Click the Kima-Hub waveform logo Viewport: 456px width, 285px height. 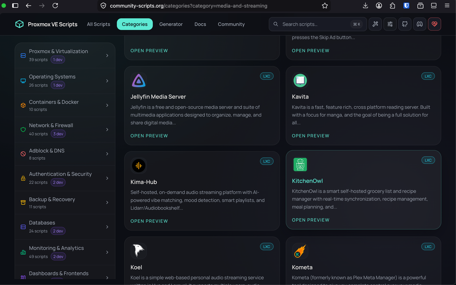(138, 166)
